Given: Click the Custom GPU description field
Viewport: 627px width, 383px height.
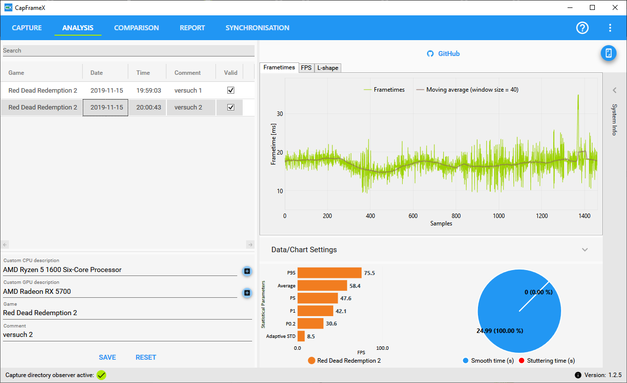Looking at the screenshot, I should 120,292.
